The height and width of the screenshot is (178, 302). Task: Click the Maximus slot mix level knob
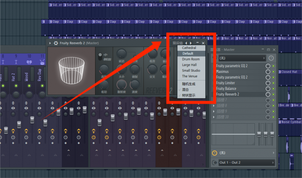pyautogui.click(x=268, y=72)
